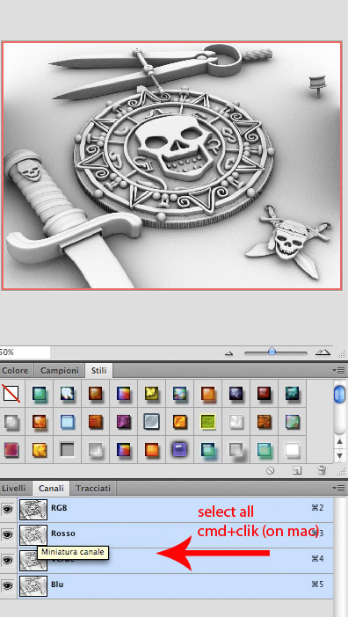Open the Stili panel options menu
This screenshot has height=617, width=348.
(x=338, y=370)
